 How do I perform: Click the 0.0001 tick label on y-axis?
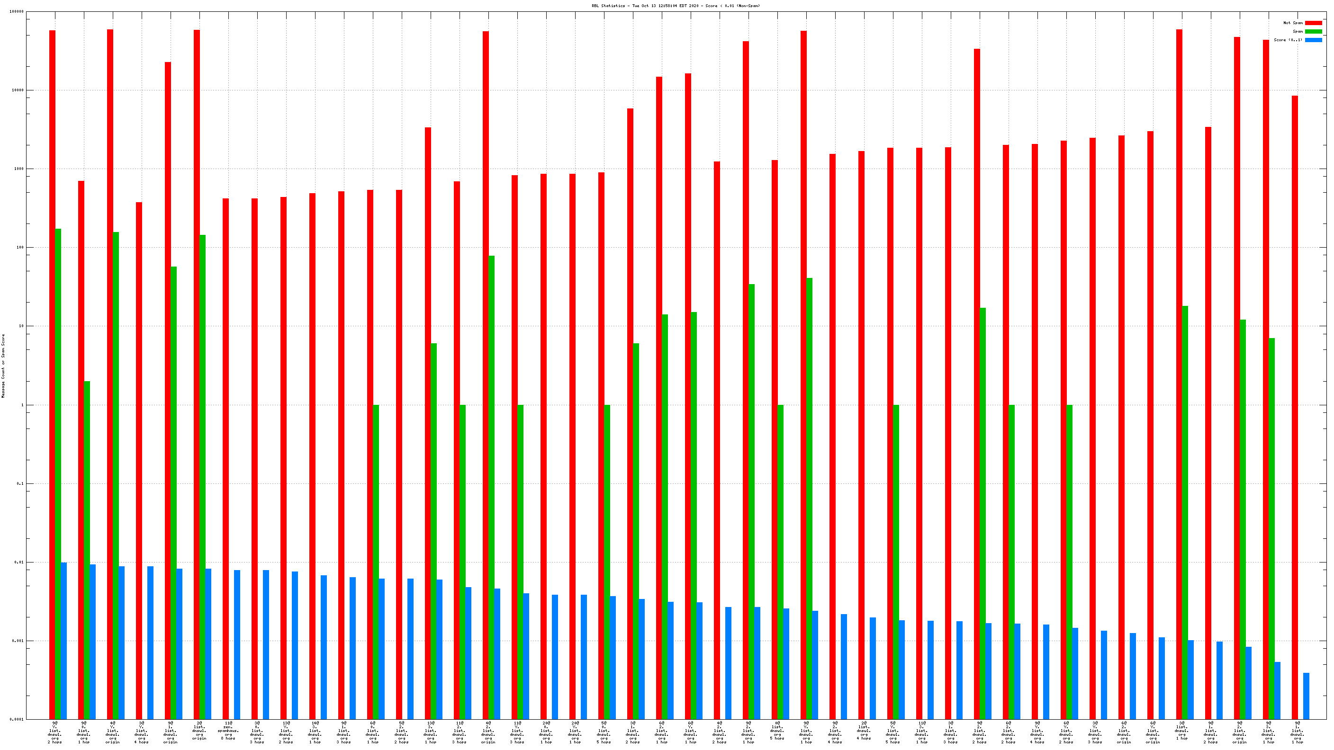(17, 720)
